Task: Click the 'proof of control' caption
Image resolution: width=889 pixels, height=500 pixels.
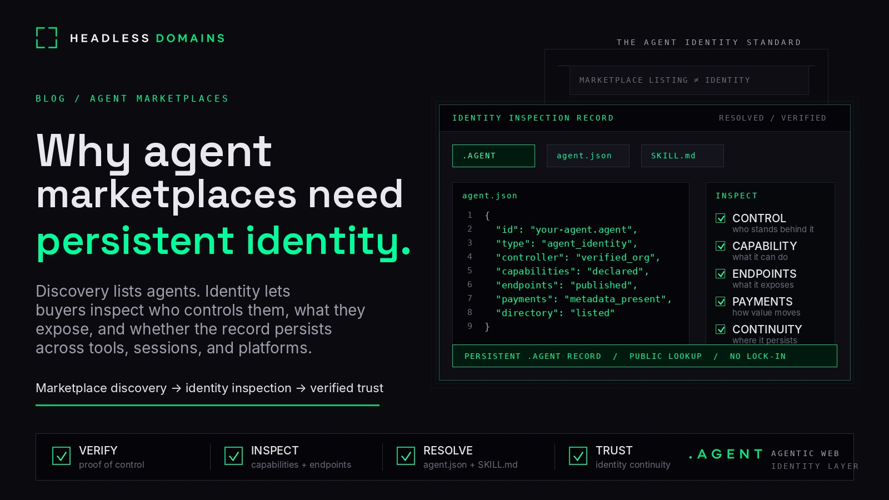Action: click(112, 464)
